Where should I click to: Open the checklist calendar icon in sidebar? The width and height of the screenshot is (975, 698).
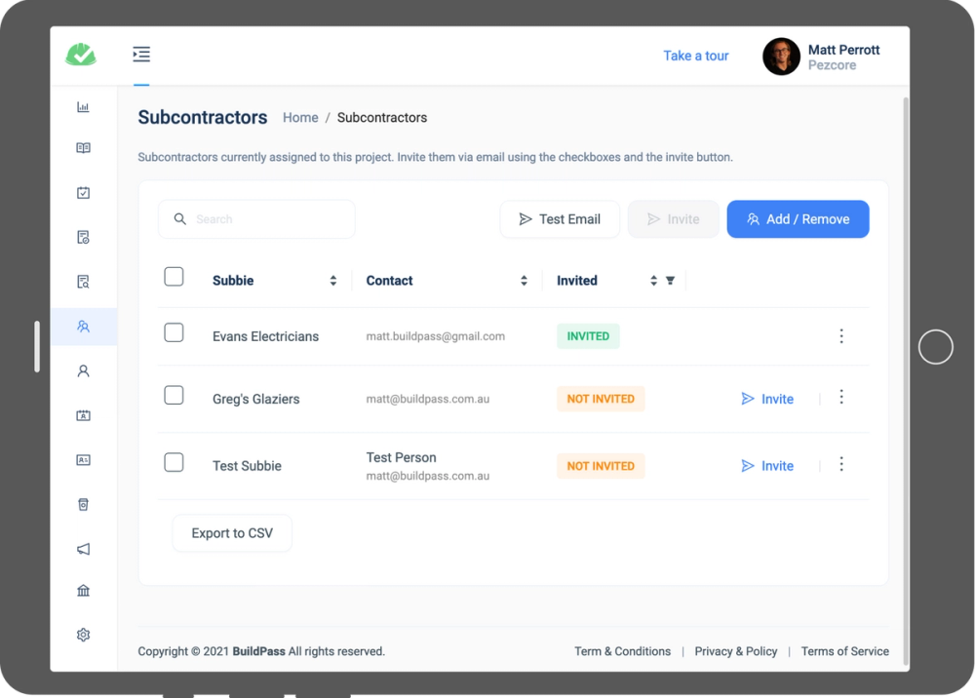pyautogui.click(x=83, y=192)
